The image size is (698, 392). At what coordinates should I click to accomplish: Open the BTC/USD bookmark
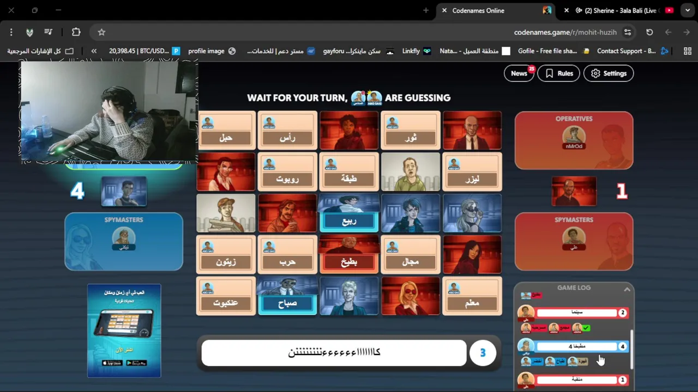[144, 51]
